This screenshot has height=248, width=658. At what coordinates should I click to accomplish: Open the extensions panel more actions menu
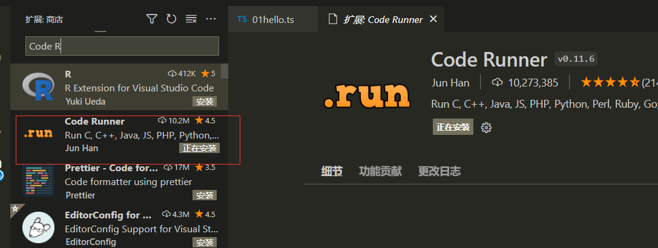211,19
